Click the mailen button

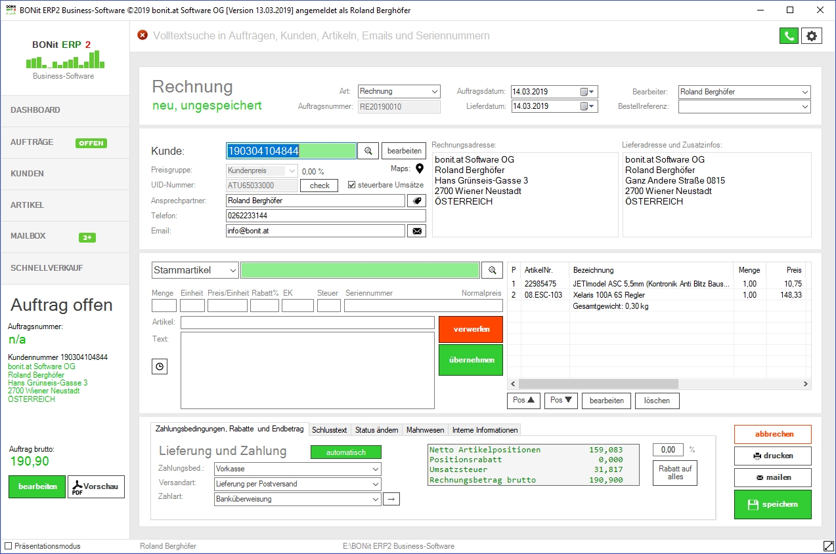(x=772, y=477)
